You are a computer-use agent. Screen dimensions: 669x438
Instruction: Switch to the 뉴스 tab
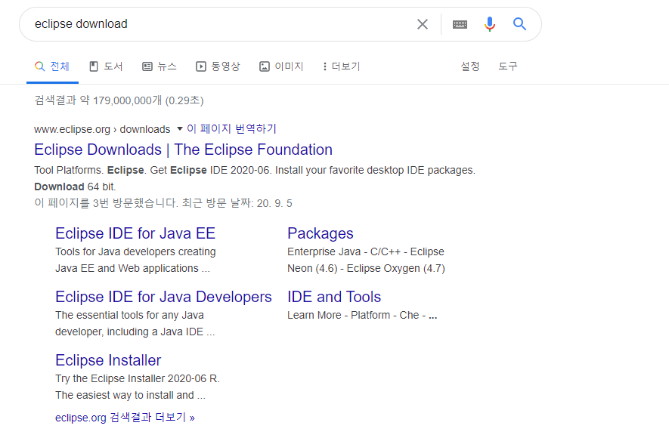pos(160,66)
